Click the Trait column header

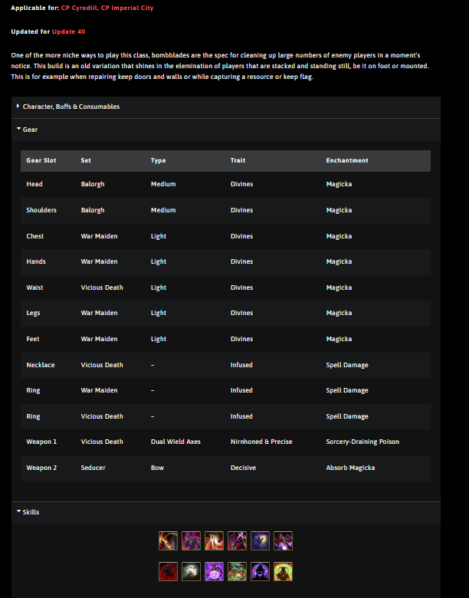(238, 160)
